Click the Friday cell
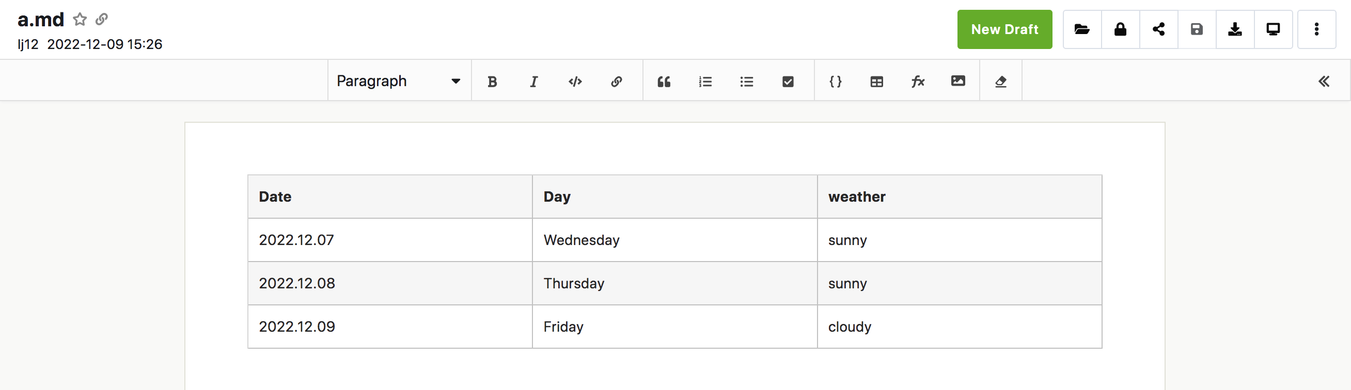 tap(674, 327)
